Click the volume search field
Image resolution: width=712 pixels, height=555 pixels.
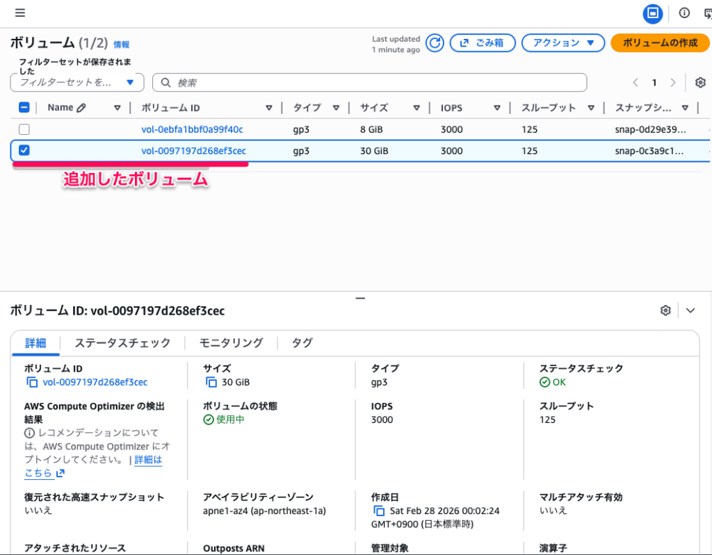click(375, 83)
